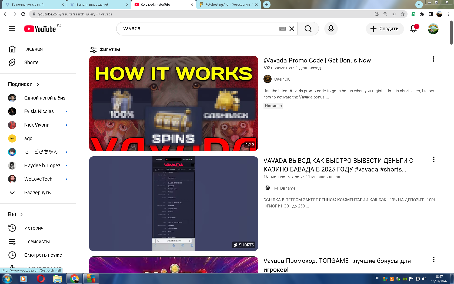Viewport: 454px width, 284px height.
Task: Expand the subscriptions list with Развернуть
Action: (x=38, y=193)
